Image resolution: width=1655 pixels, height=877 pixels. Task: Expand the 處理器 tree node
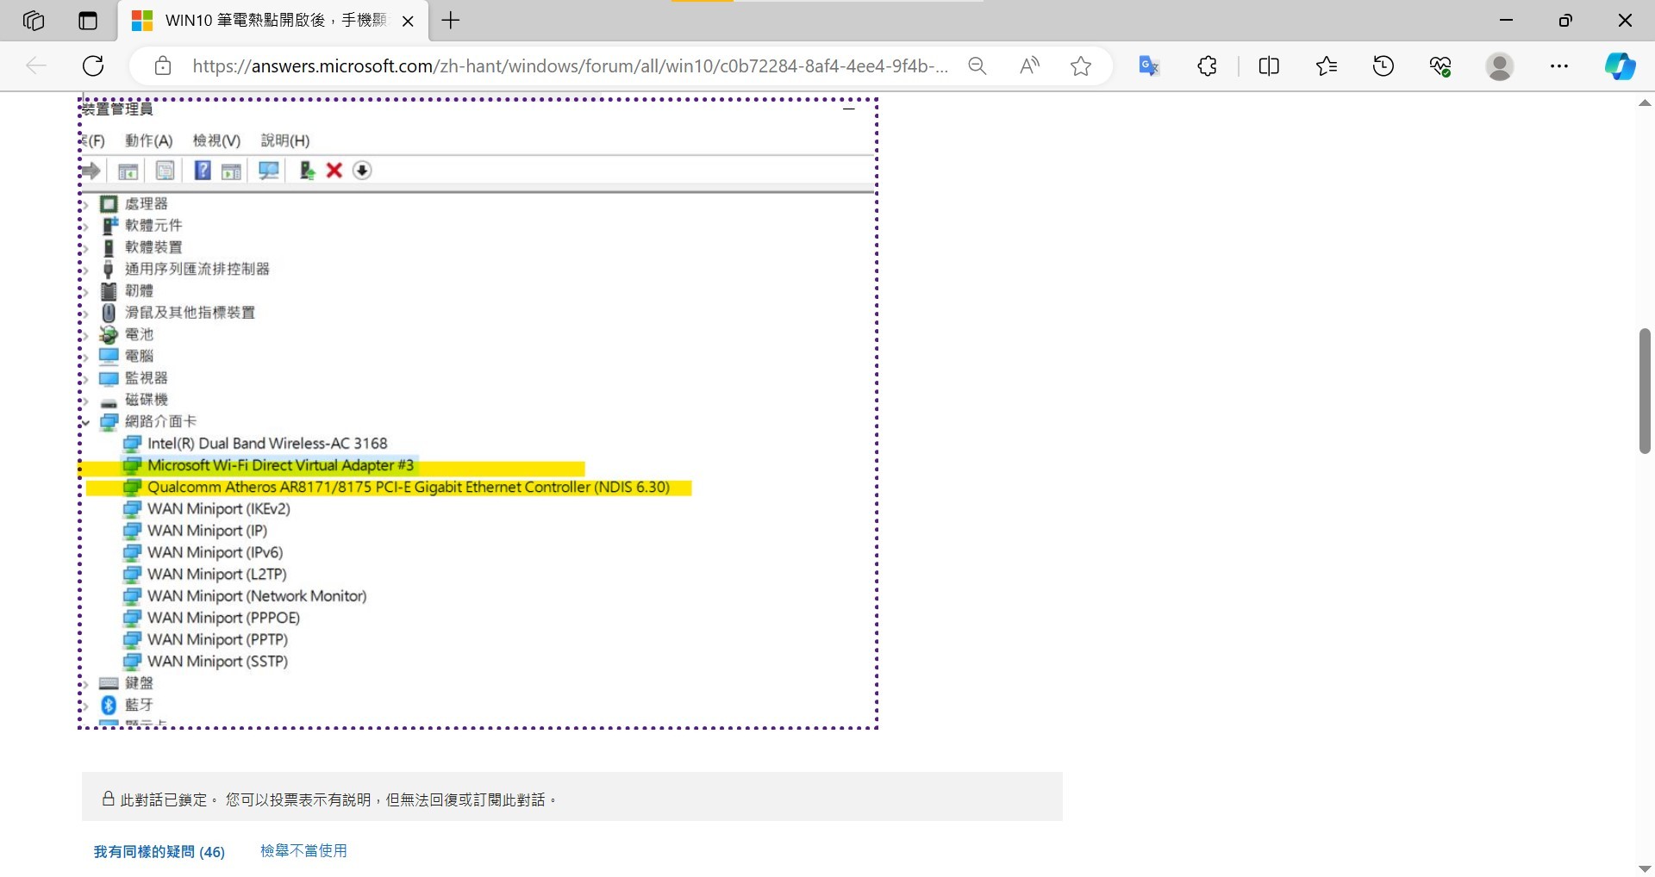tap(85, 204)
